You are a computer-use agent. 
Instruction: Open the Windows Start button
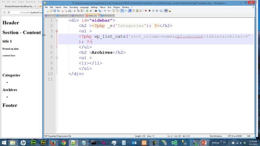pyautogui.click(x=4, y=143)
